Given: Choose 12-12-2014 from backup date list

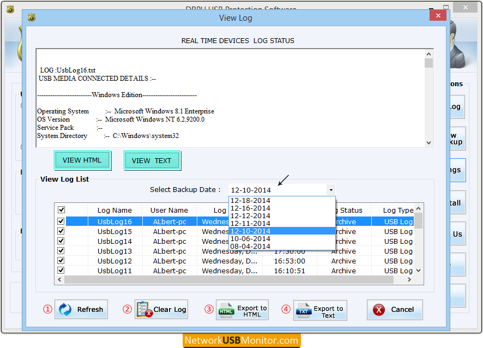Looking at the screenshot, I should pos(282,216).
